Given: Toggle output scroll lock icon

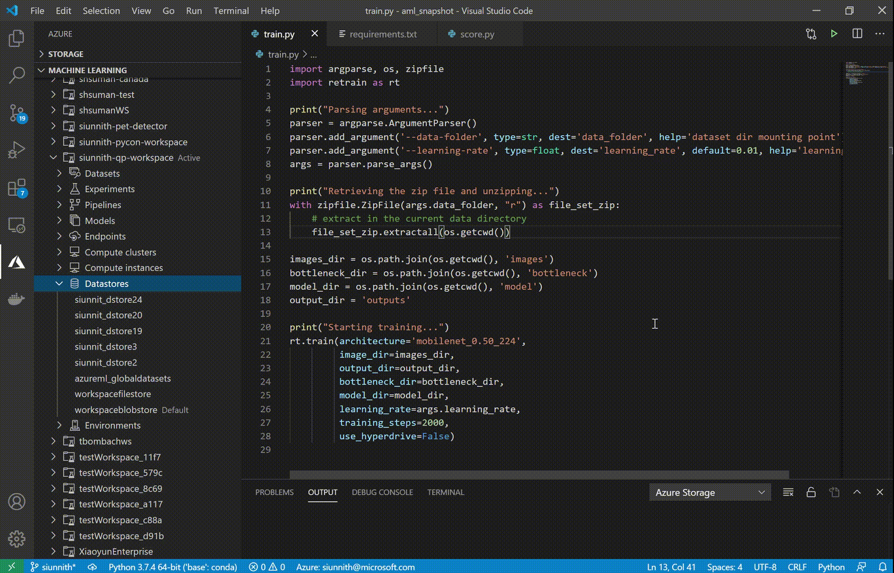Looking at the screenshot, I should pos(811,492).
